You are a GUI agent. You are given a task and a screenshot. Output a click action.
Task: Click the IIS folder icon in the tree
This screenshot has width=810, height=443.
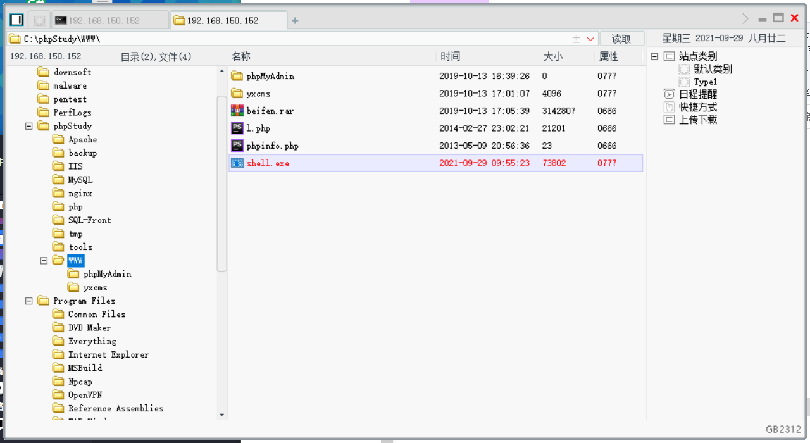pos(58,166)
